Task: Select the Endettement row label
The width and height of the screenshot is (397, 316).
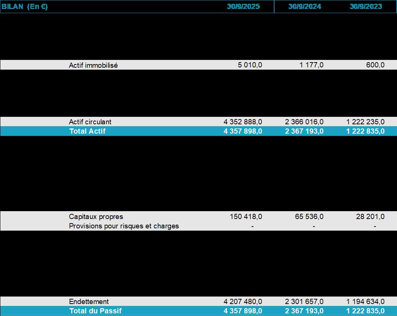Action: coord(89,301)
